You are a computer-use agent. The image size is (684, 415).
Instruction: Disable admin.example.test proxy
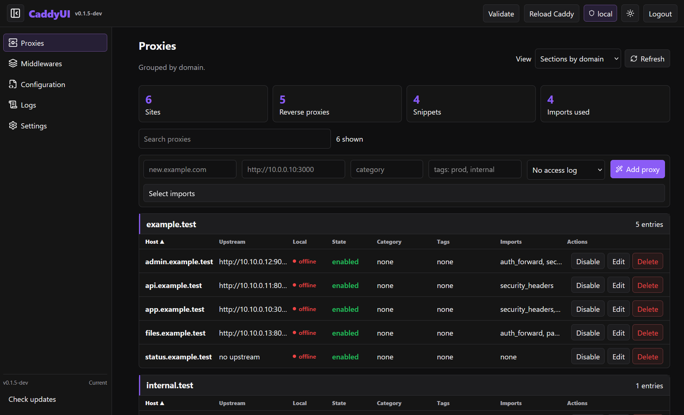[x=588, y=261]
